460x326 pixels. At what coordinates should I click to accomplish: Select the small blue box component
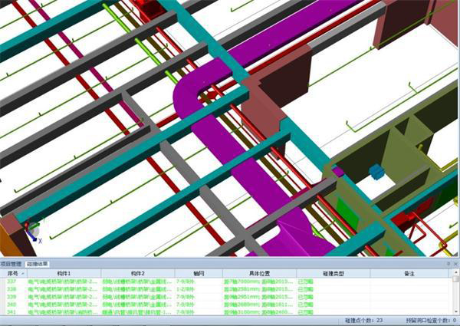click(376, 172)
